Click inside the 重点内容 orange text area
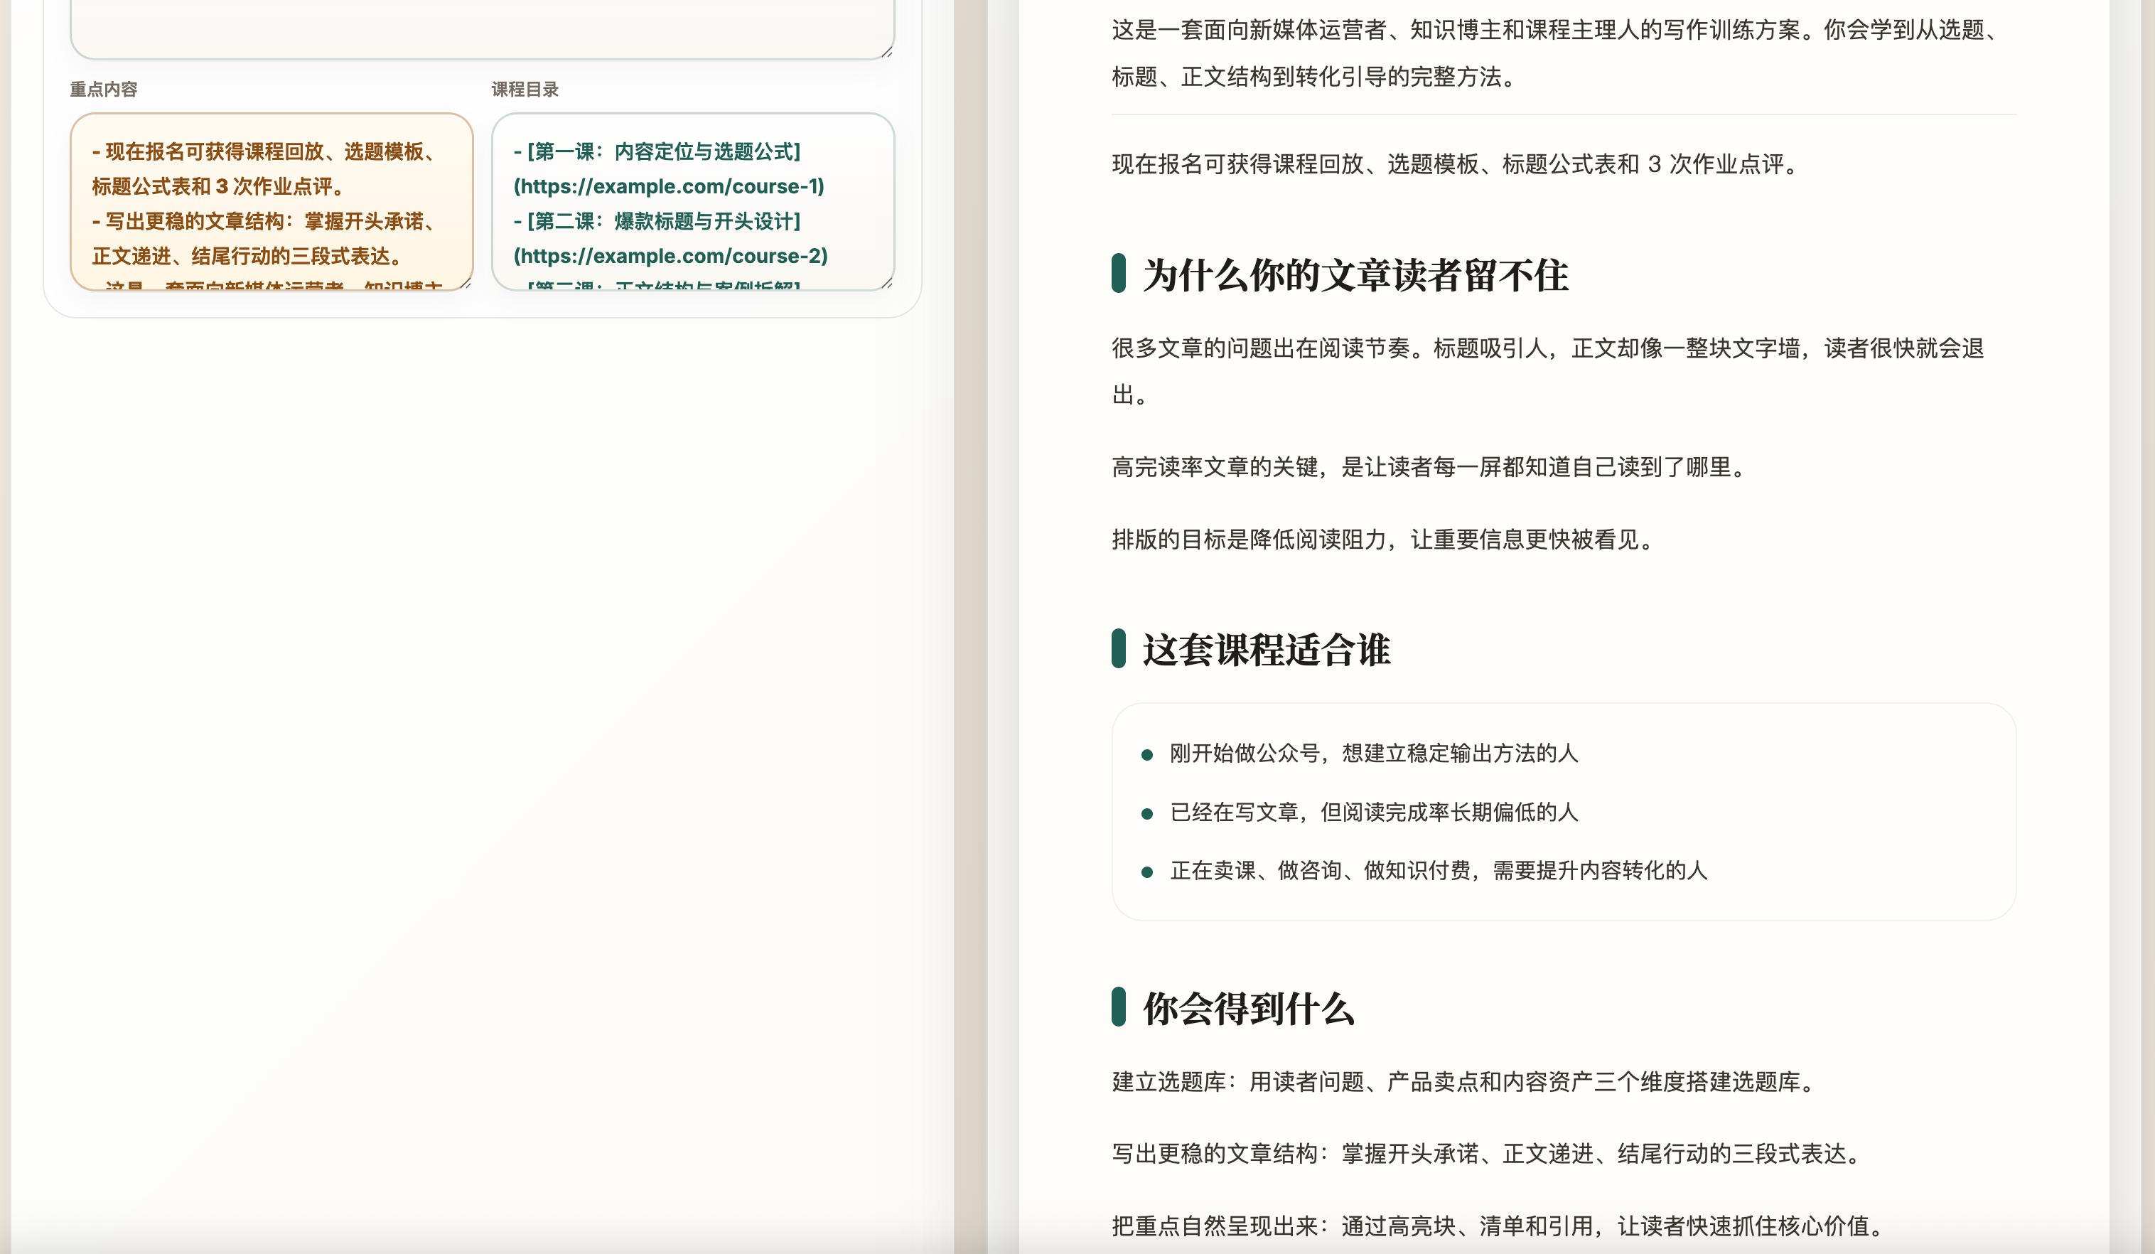 point(271,202)
